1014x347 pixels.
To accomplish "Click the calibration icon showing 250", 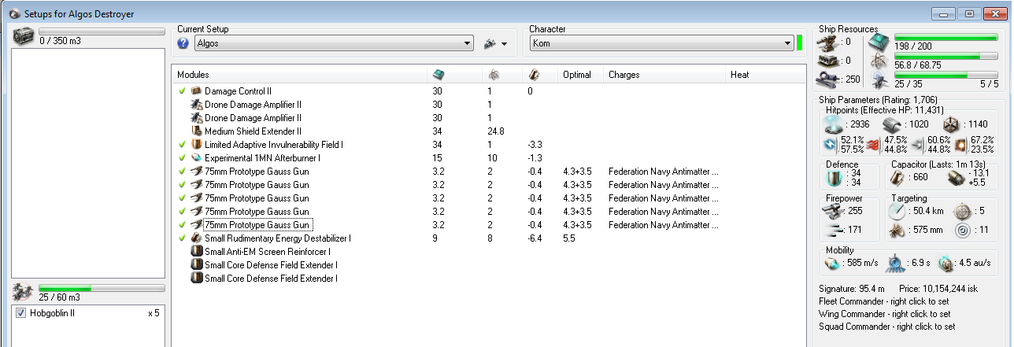I will (829, 79).
